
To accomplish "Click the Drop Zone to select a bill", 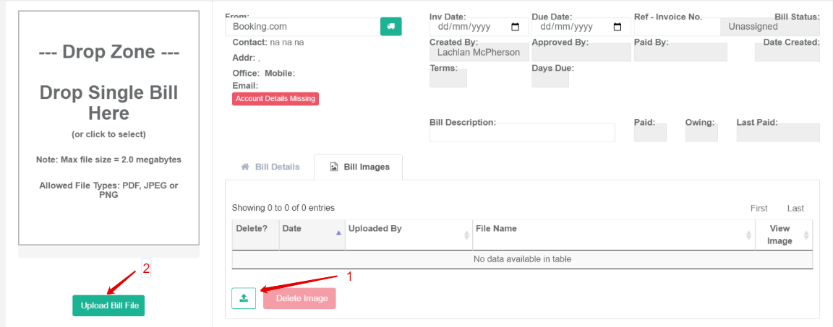I will (x=108, y=128).
